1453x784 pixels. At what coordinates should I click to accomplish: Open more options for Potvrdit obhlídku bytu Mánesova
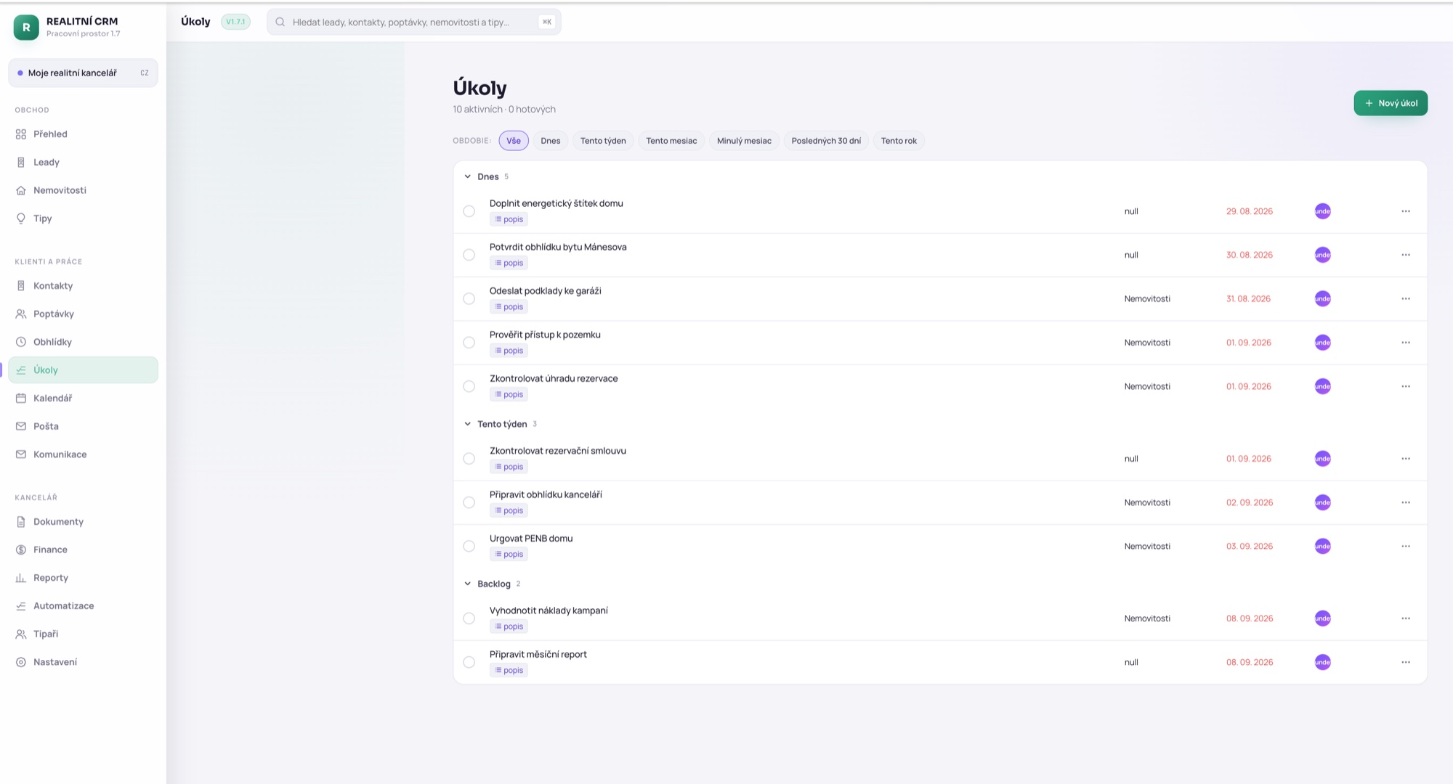[1406, 255]
